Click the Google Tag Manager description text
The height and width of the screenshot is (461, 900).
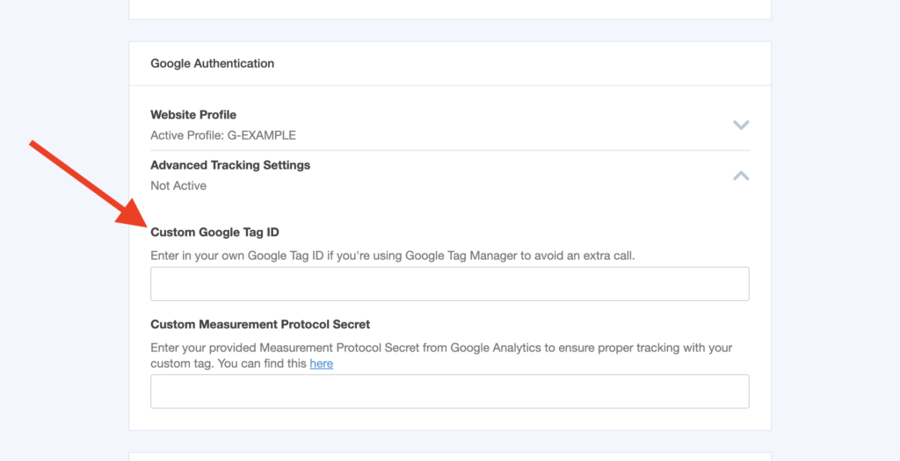(x=392, y=256)
